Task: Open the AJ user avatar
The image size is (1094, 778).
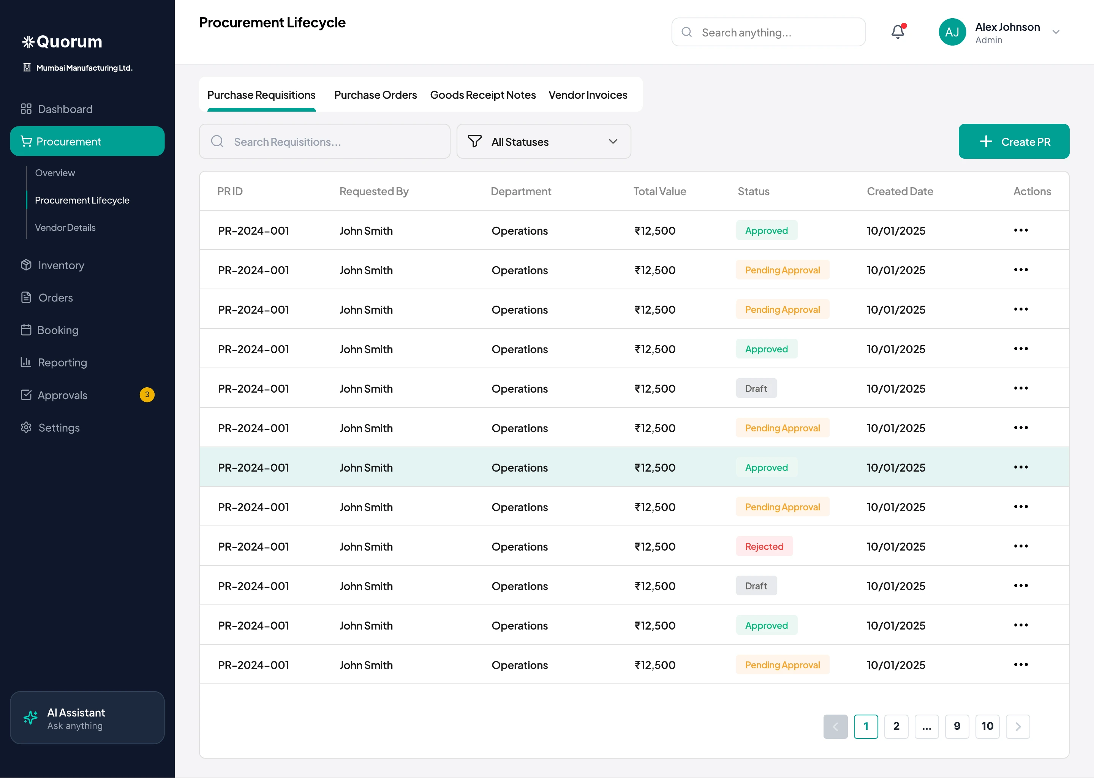Action: coord(952,32)
